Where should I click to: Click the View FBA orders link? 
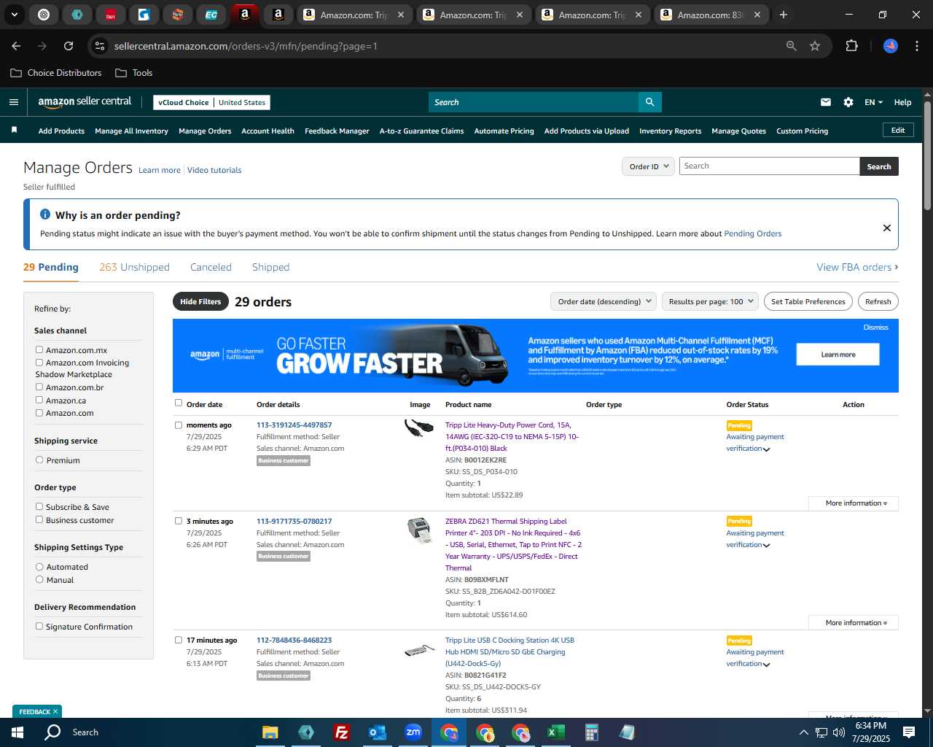[857, 267]
